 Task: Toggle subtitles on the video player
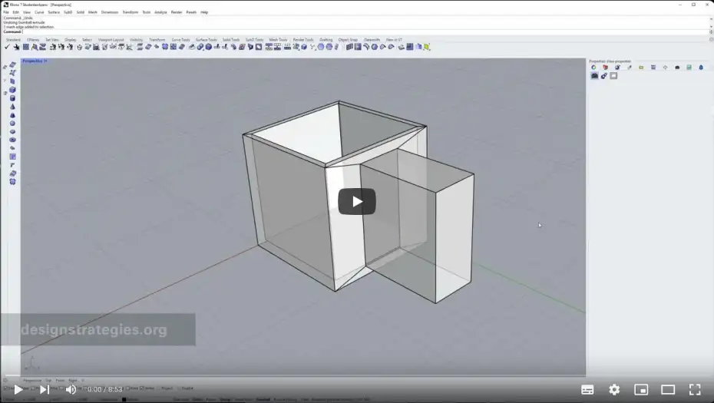[x=587, y=389]
